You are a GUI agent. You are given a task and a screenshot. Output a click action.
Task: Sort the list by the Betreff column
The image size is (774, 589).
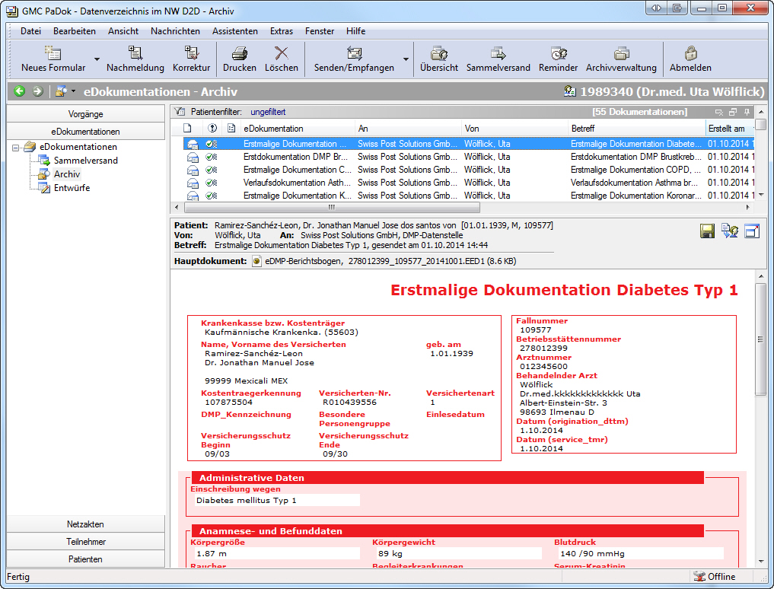tap(636, 129)
